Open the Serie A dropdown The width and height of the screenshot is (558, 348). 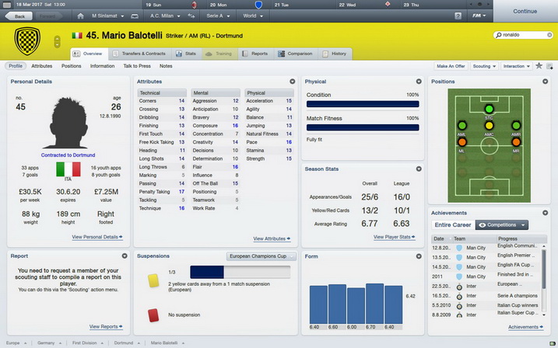(x=218, y=16)
